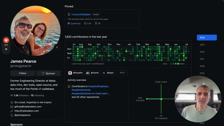Click the website link icon
224x126 pixels.
12,111
